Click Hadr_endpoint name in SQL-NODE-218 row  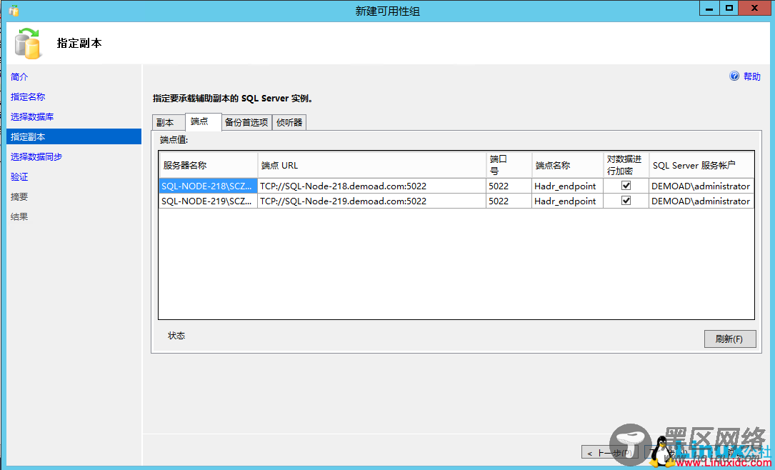pyautogui.click(x=567, y=186)
